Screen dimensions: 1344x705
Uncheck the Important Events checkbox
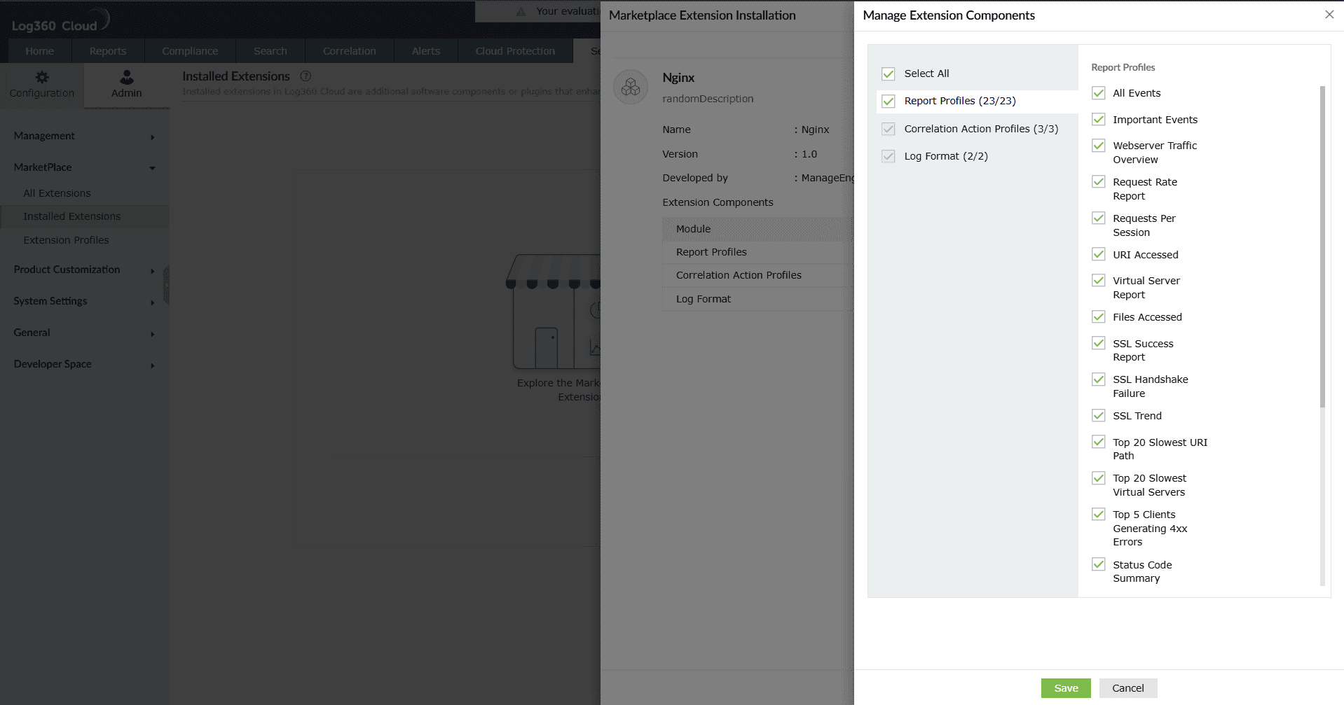pyautogui.click(x=1099, y=120)
